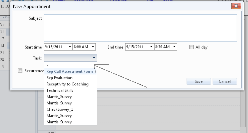Select Rep Evaluation task option
This screenshot has width=248, height=133.
pyautogui.click(x=59, y=78)
